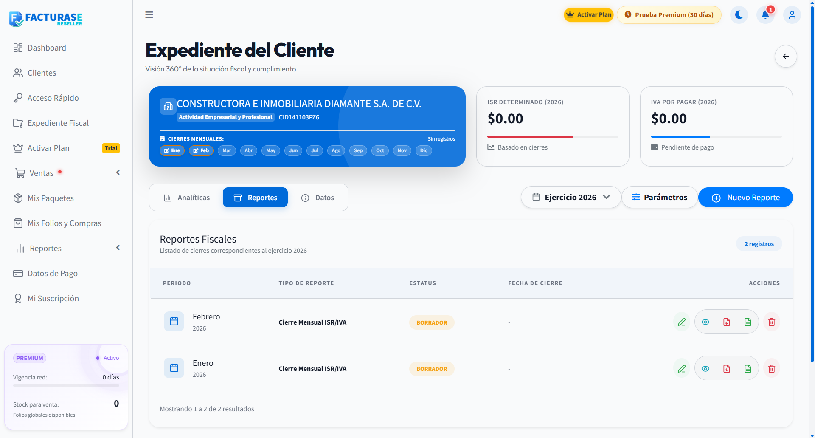This screenshot has height=438, width=815.
Task: Open Parámetros settings
Action: point(660,197)
